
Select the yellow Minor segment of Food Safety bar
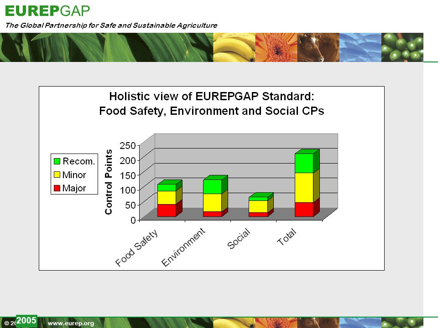coord(167,197)
